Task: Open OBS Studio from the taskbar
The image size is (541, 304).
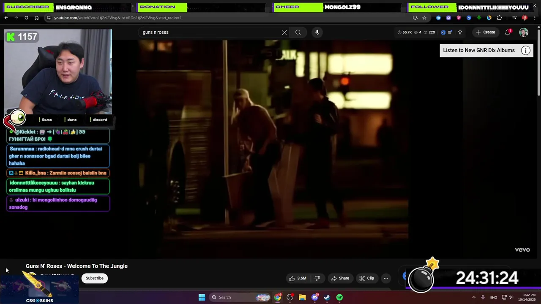Action: coord(290,297)
